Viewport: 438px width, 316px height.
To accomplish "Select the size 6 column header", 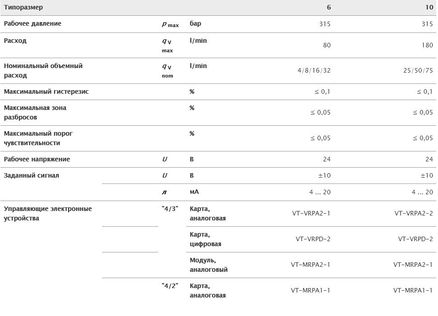I will point(329,8).
